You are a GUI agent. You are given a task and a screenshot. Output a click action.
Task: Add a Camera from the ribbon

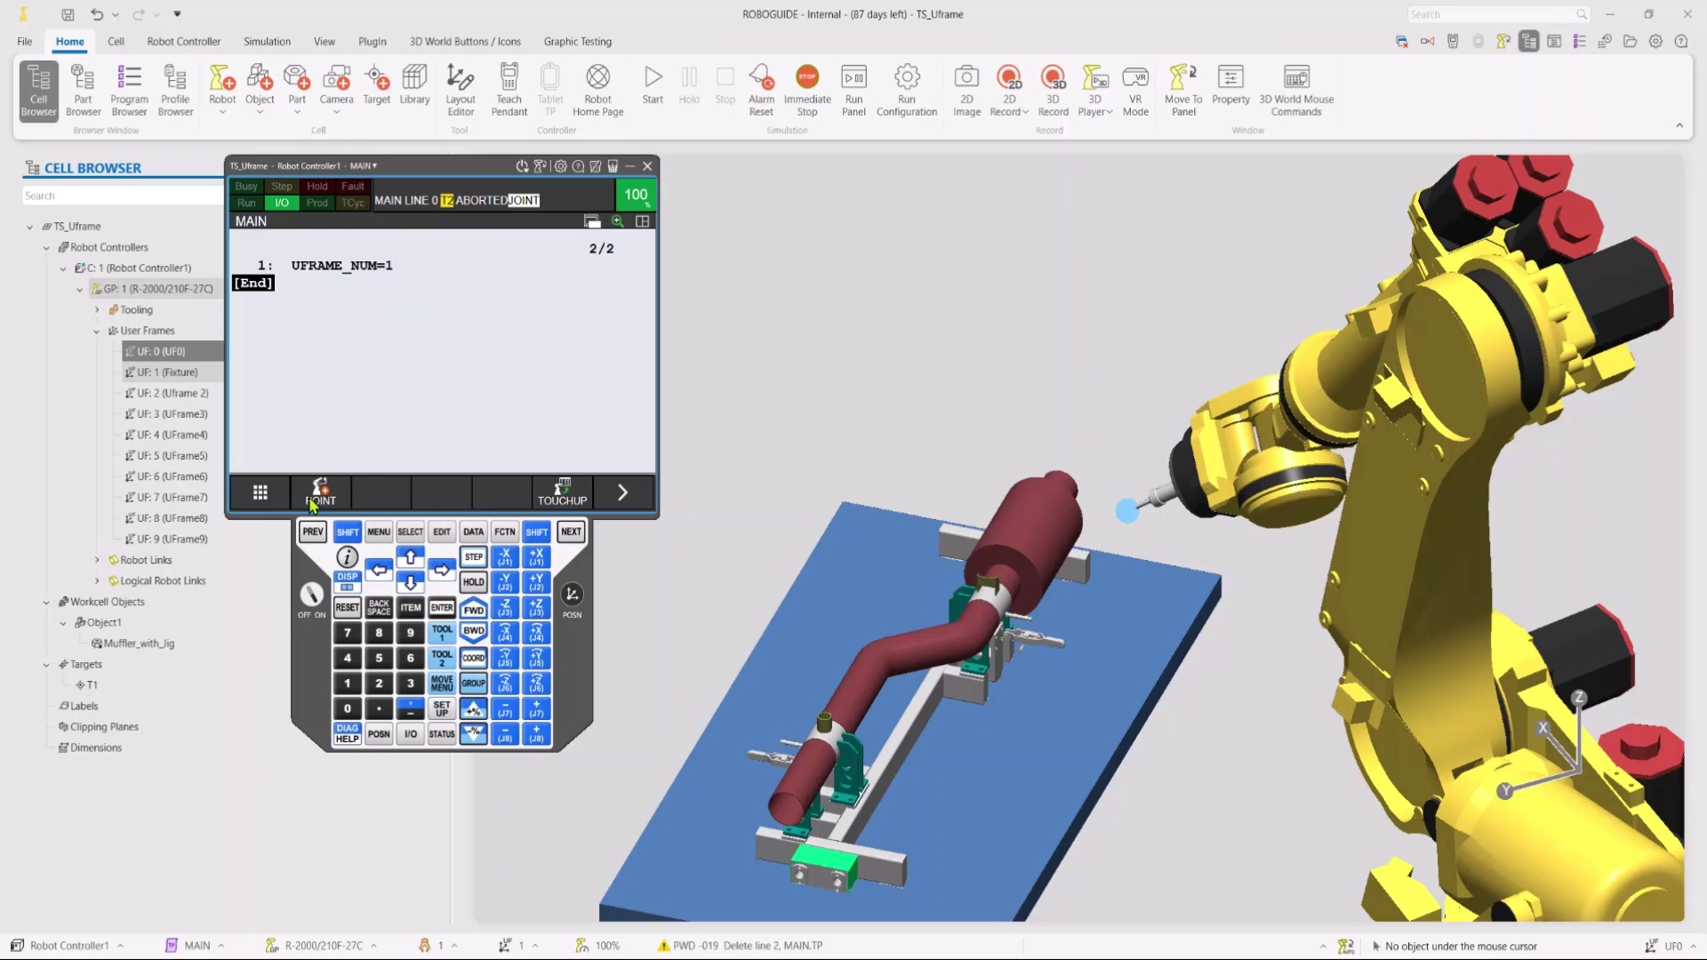tap(336, 89)
